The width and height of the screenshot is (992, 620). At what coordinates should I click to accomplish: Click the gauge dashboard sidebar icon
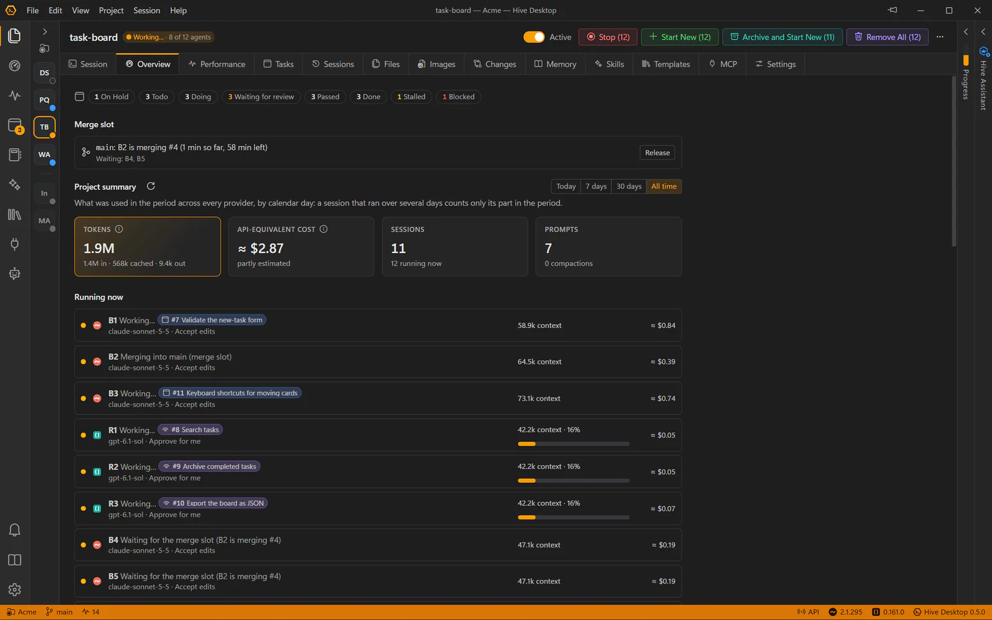[x=14, y=66]
